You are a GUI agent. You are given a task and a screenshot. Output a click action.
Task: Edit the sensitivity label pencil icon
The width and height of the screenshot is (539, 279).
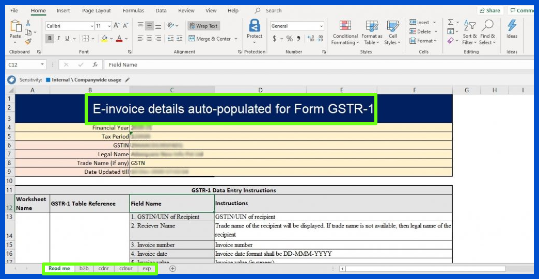pos(127,79)
